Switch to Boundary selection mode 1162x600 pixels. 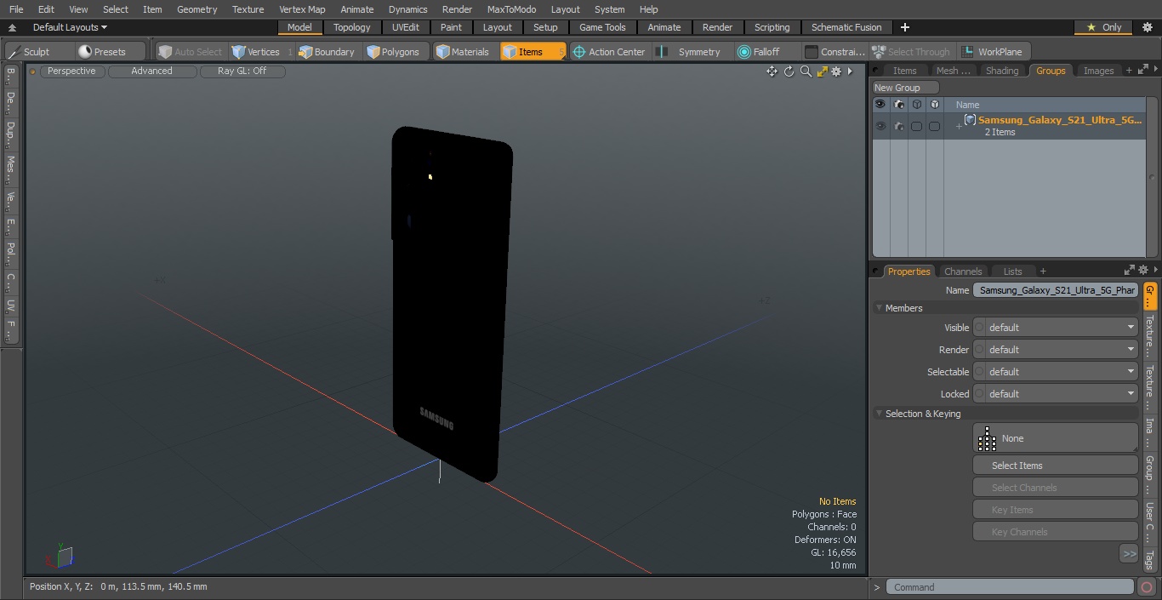[x=327, y=52]
